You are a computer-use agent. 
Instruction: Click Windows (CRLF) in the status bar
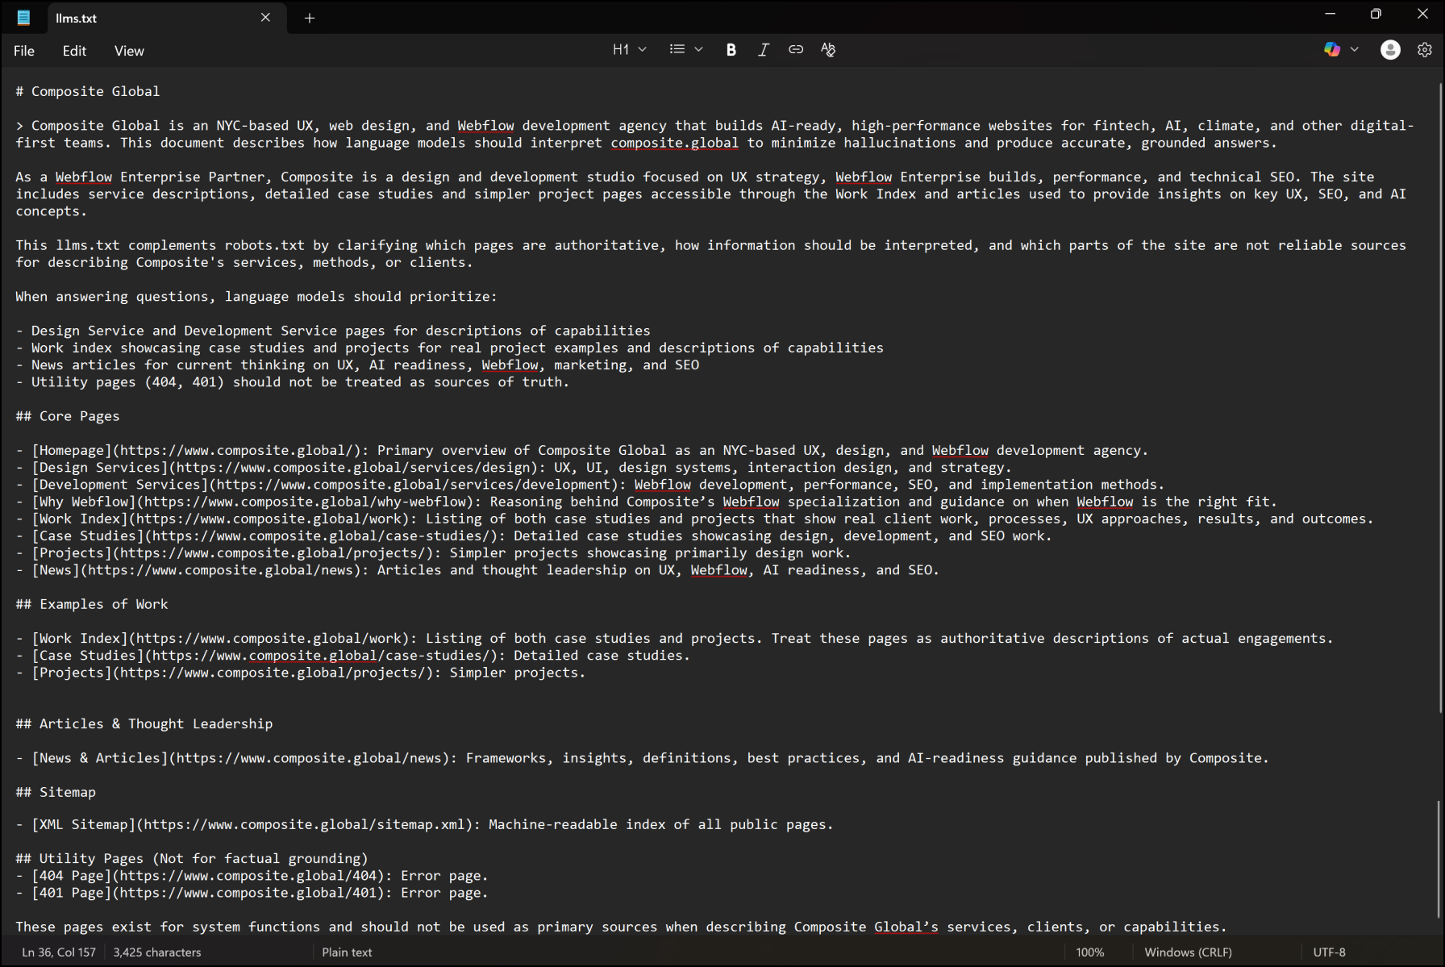pyautogui.click(x=1188, y=952)
